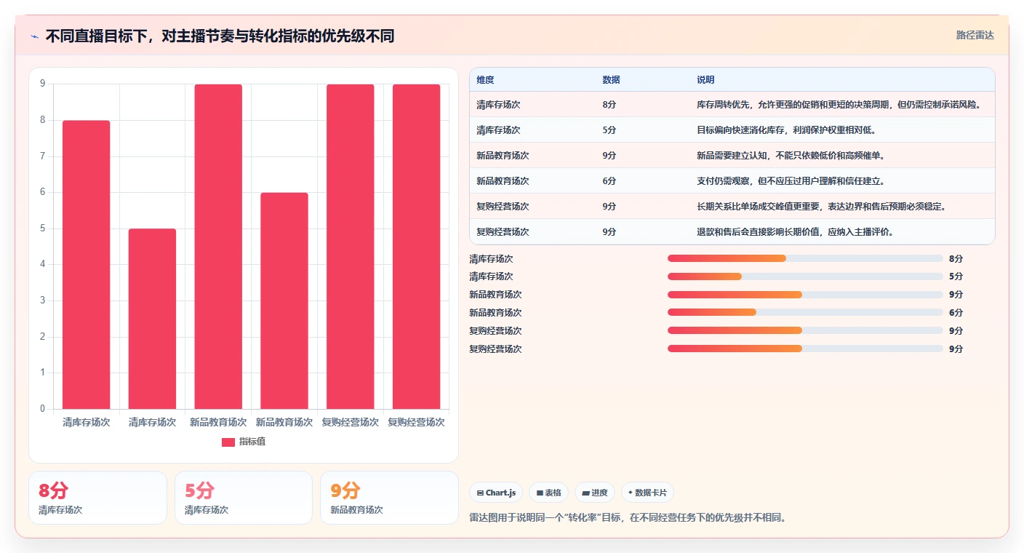Click the chart bar with value 8
The image size is (1024, 553).
click(x=87, y=265)
